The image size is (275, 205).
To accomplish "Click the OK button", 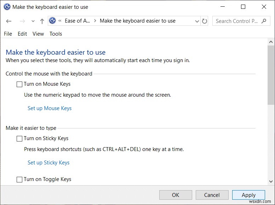I will (x=176, y=195).
